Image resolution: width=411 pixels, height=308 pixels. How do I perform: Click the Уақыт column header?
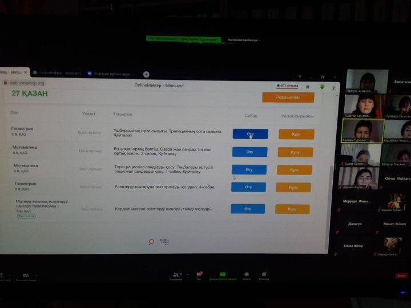[x=88, y=114]
